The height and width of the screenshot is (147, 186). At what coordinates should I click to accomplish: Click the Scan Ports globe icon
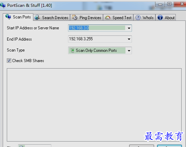(8, 17)
